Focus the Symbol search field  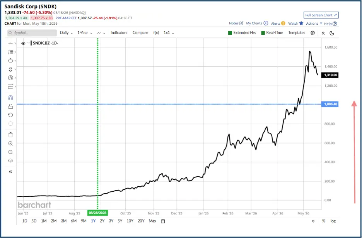[x=32, y=33]
